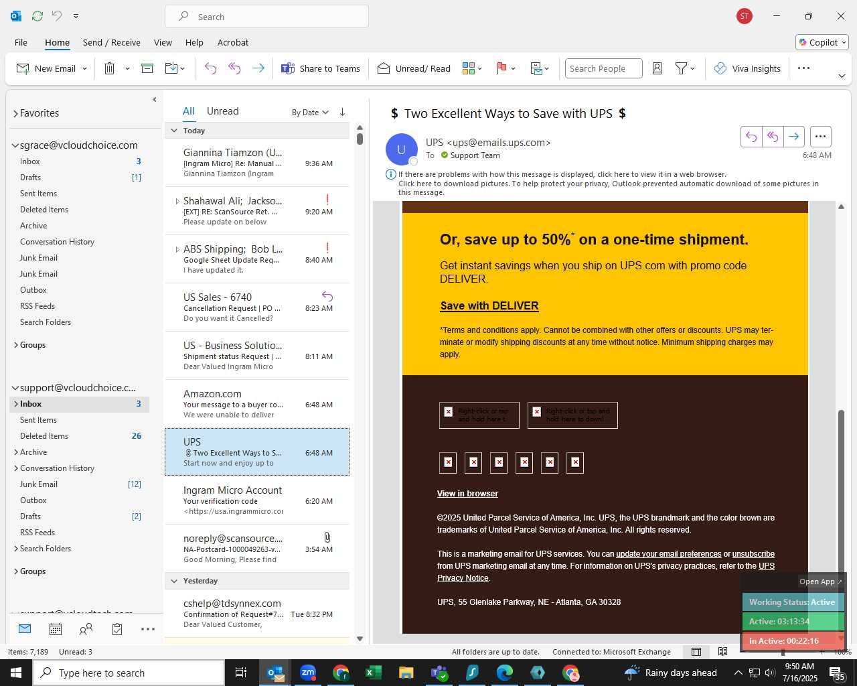
Task: Open the Copilot dropdown button
Action: 822,42
